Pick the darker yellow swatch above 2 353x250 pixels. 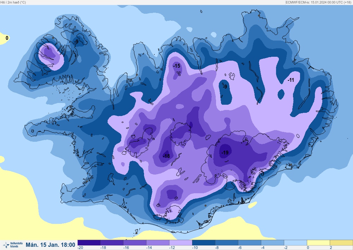(341, 243)
